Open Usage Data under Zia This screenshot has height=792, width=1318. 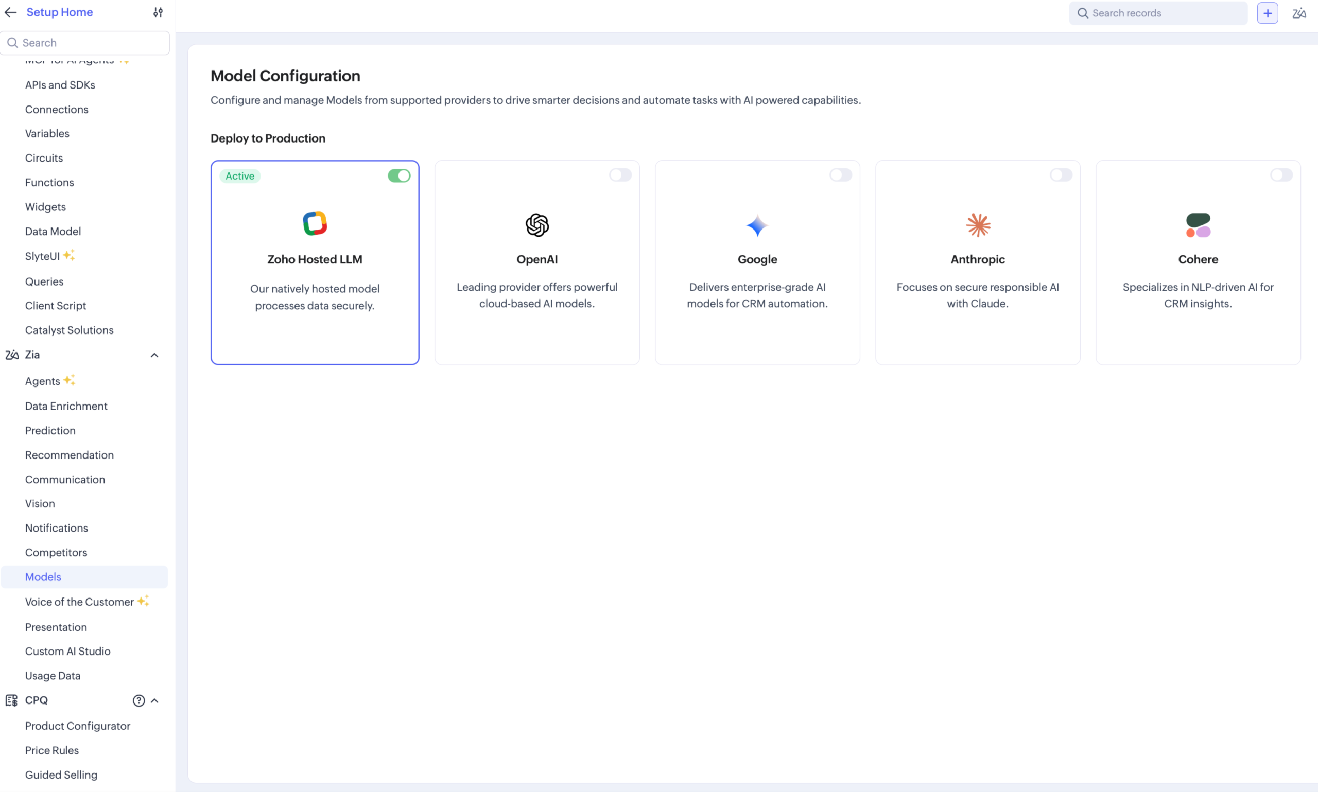53,676
